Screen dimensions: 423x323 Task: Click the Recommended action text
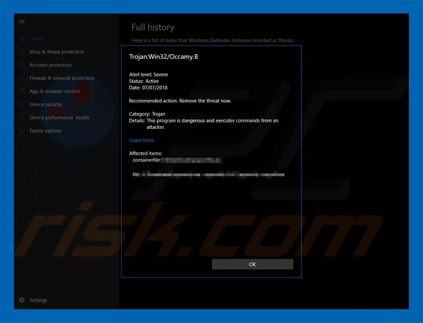point(180,101)
